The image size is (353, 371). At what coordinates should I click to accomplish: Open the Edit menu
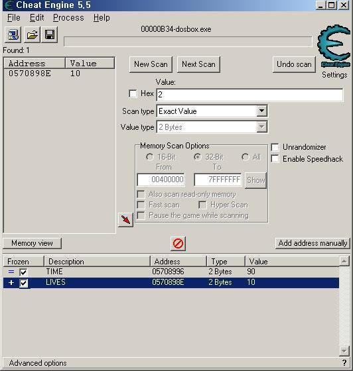coord(36,18)
